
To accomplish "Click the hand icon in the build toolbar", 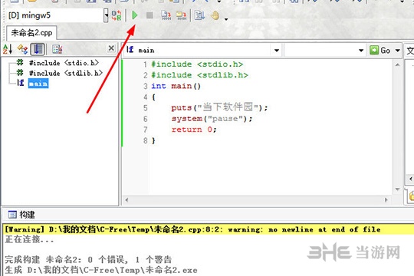I will [x=215, y=15].
